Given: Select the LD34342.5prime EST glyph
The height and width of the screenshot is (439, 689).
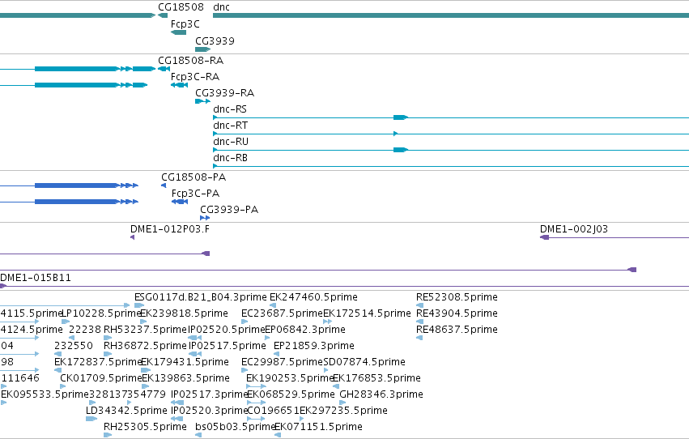Looking at the screenshot, I should tap(91, 419).
